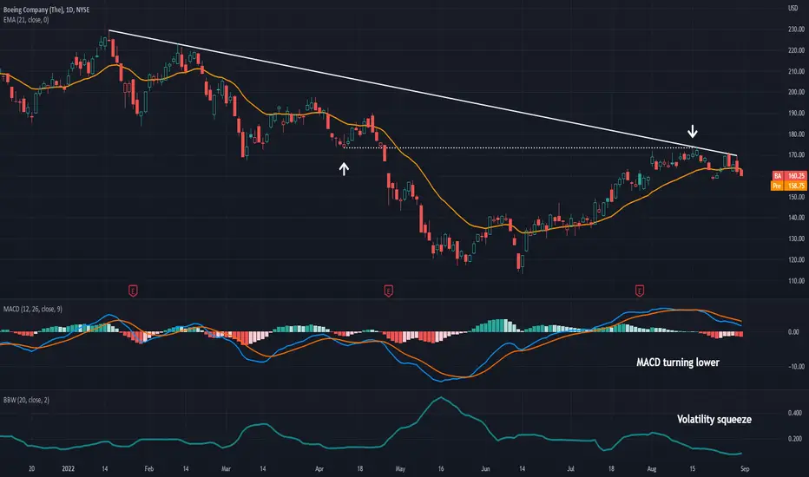This screenshot has height=477, width=809.
Task: Click the late April earnings E marker
Action: (x=389, y=291)
